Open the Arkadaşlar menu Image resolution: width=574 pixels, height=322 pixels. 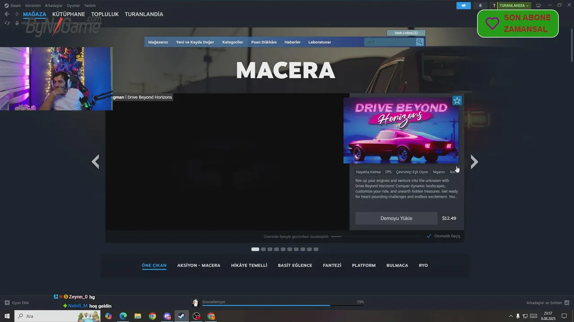(x=54, y=5)
